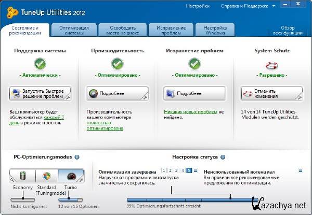Screen dimensions: 312x215
Task: Select the Economy mode battery icon
Action: click(22, 177)
